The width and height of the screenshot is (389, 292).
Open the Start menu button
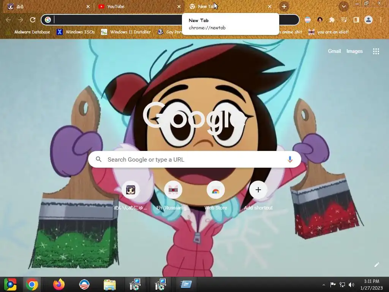click(x=10, y=284)
